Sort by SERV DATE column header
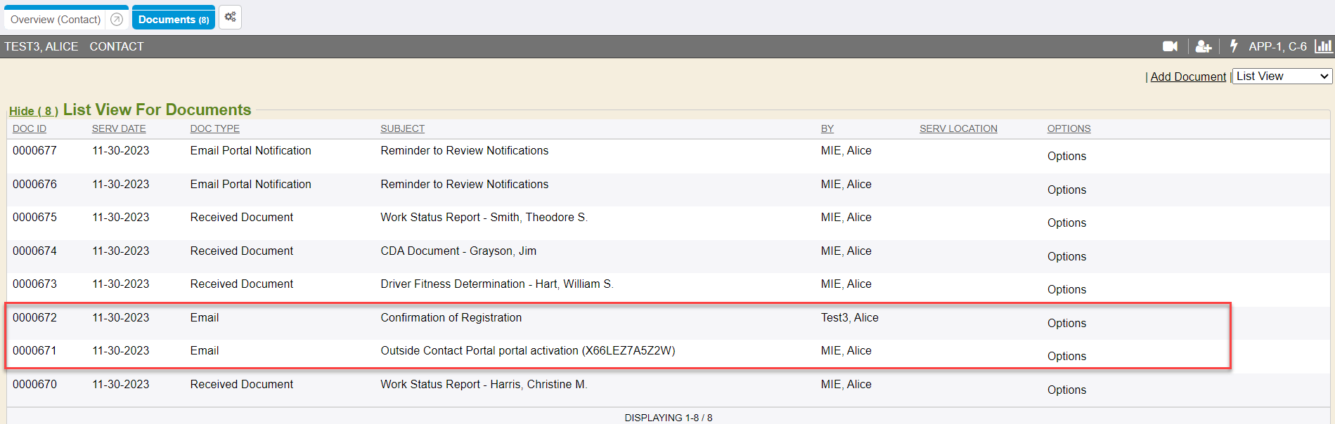 pyautogui.click(x=119, y=128)
